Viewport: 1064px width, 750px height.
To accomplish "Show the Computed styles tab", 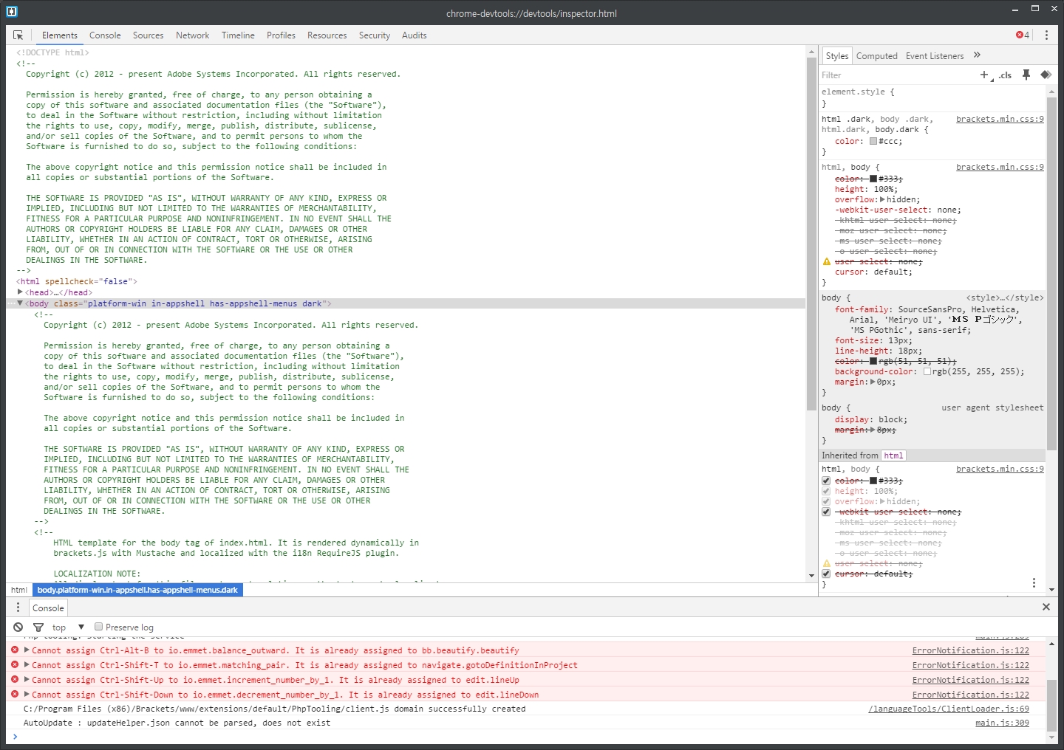I will 877,56.
